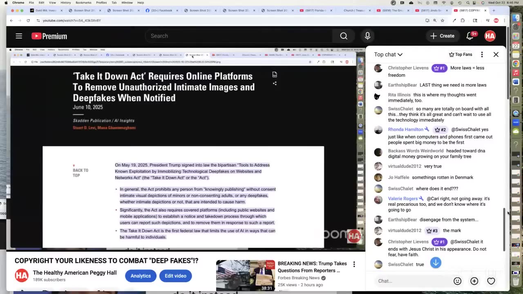Viewport: 523px width, 294px height.
Task: Click the Chrome address bar URL
Action: (x=72, y=20)
